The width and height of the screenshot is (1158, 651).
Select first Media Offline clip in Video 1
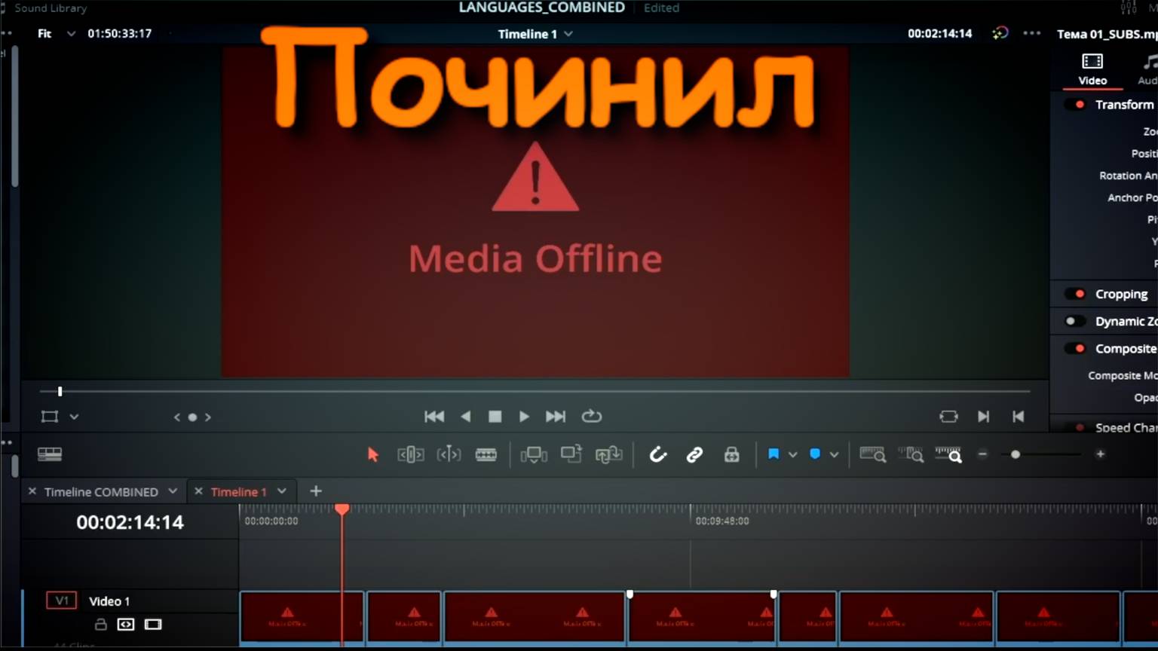(x=302, y=618)
